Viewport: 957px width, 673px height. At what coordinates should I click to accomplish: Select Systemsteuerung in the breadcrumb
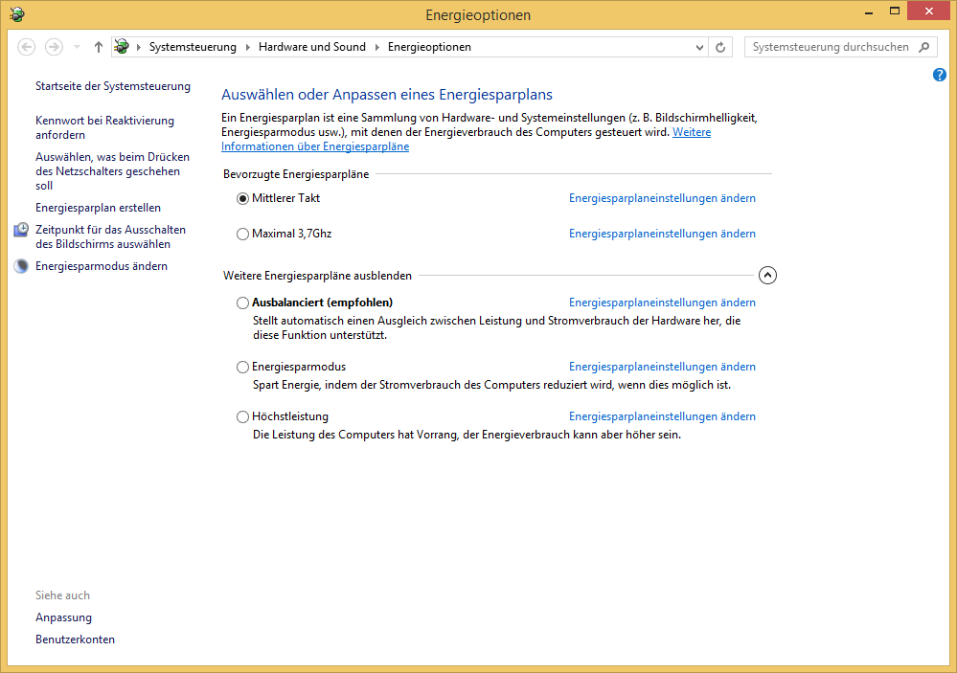193,47
